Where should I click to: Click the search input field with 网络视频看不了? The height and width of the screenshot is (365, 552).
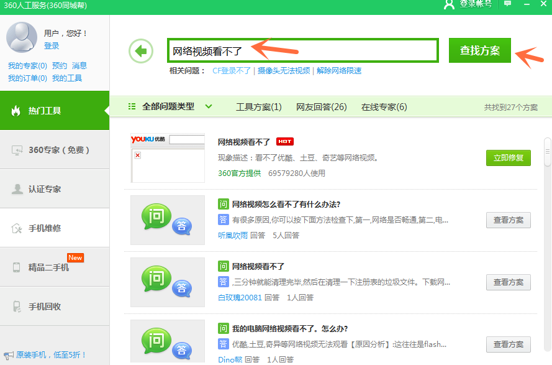(x=303, y=50)
